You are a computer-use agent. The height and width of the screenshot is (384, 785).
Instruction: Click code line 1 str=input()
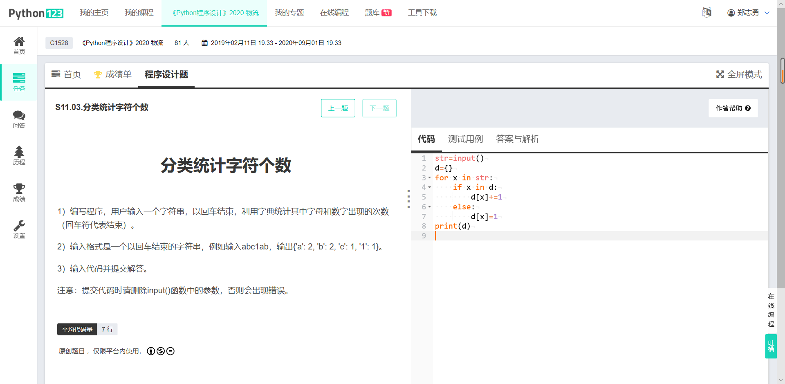[460, 158]
